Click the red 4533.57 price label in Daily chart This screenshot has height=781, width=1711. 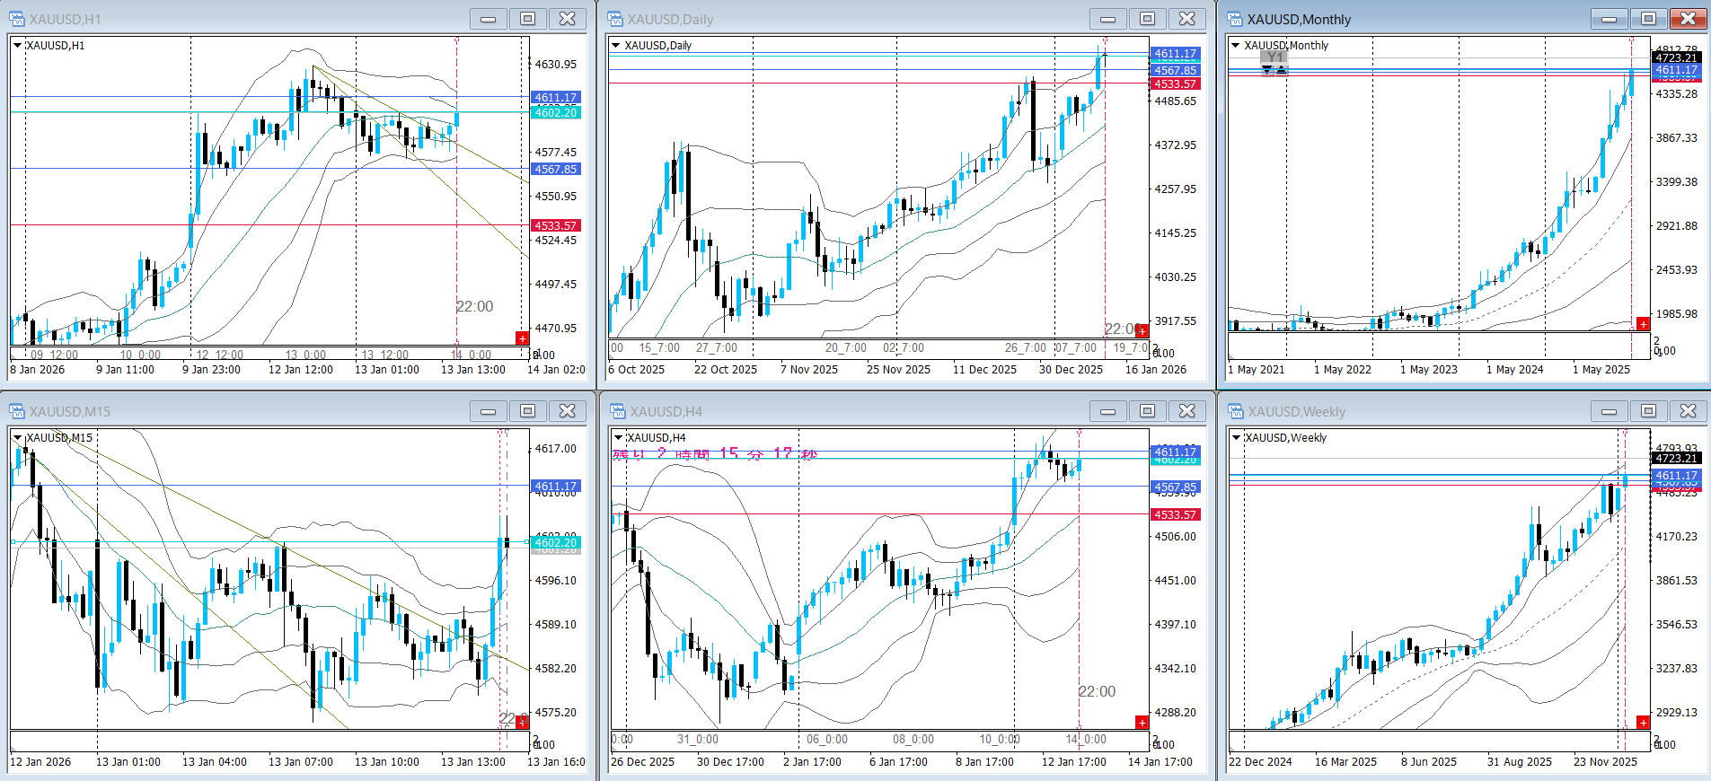pos(1175,84)
